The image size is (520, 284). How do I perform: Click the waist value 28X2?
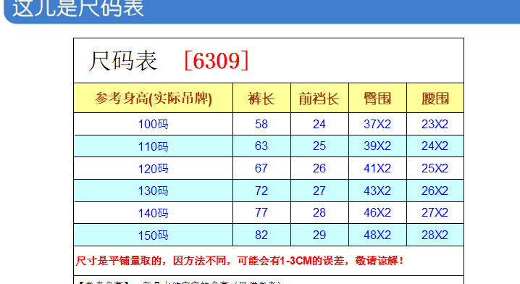pos(435,235)
